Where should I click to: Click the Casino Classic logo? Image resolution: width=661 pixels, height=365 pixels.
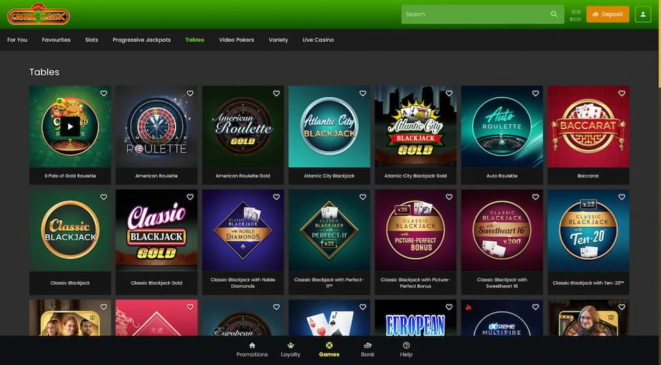[39, 14]
